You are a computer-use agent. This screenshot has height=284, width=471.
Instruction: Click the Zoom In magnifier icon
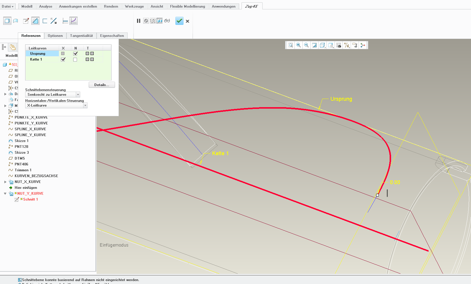[299, 45]
